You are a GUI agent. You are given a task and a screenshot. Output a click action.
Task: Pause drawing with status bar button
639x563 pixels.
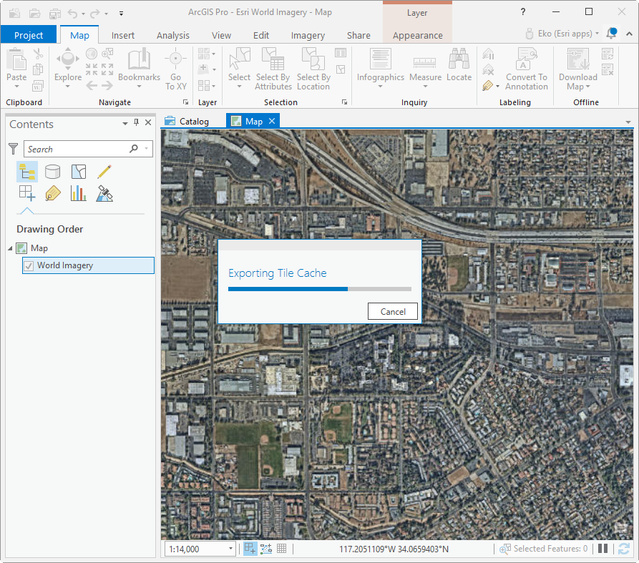click(x=603, y=549)
